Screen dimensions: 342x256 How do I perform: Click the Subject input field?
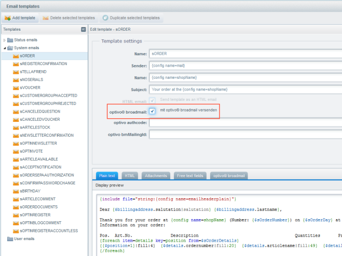246,90
